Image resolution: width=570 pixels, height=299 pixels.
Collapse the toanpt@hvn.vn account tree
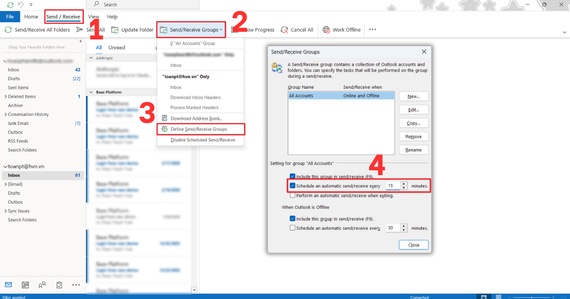(x=5, y=167)
